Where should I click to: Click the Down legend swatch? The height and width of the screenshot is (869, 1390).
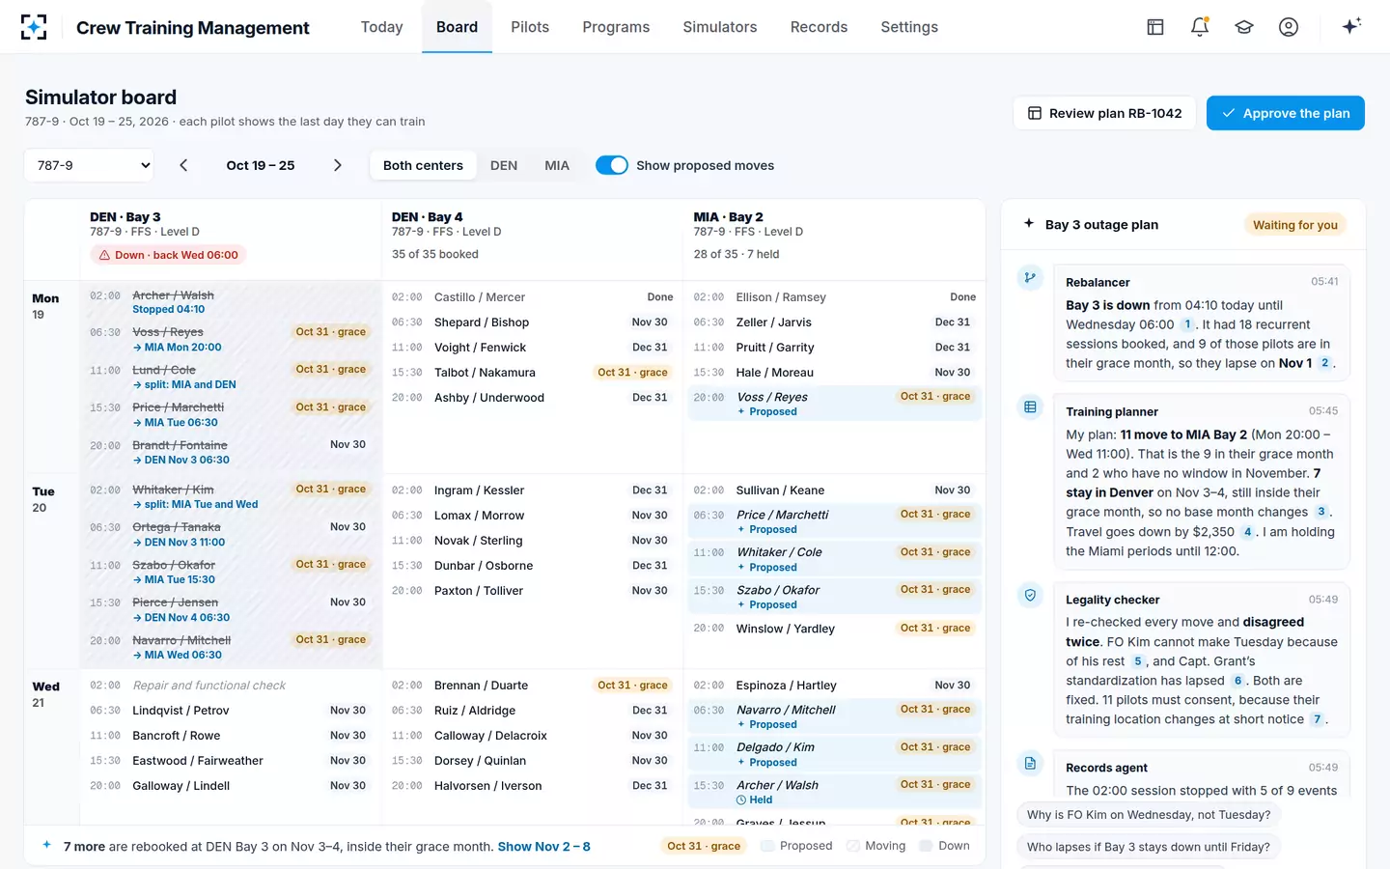pos(926,846)
